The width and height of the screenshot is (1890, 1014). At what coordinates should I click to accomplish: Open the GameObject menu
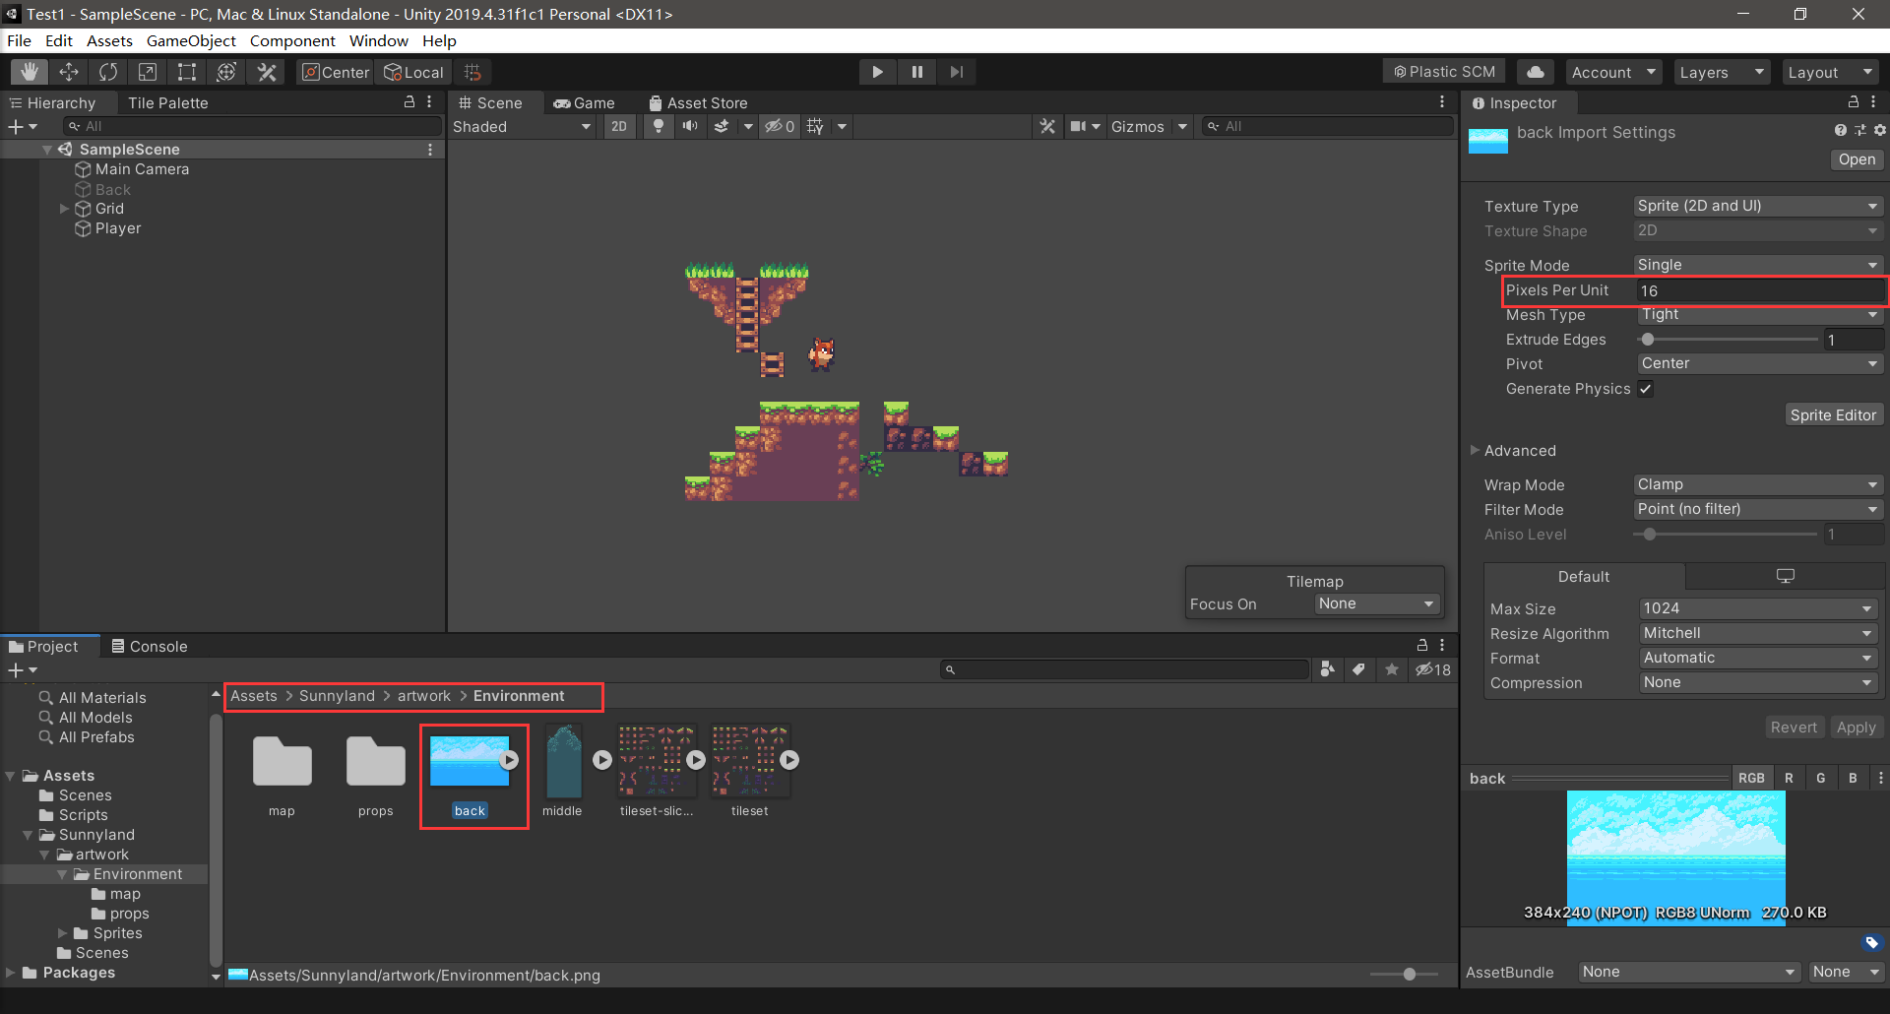(191, 40)
